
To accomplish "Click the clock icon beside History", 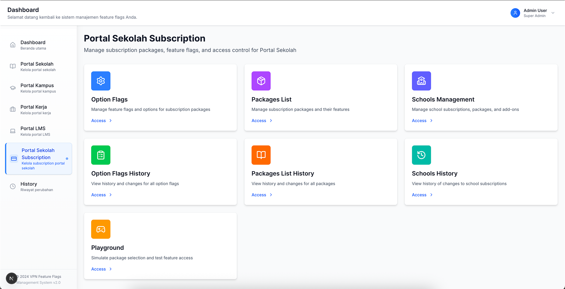I will tap(13, 186).
